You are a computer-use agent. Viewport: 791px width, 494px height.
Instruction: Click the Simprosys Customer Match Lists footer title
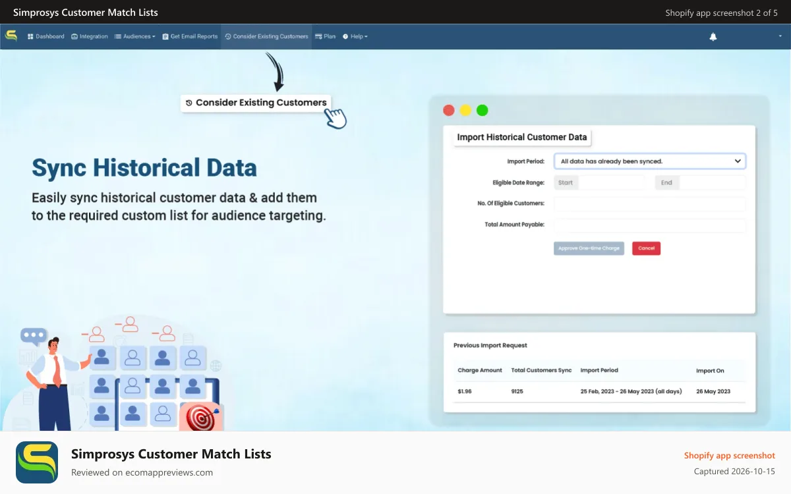171,454
